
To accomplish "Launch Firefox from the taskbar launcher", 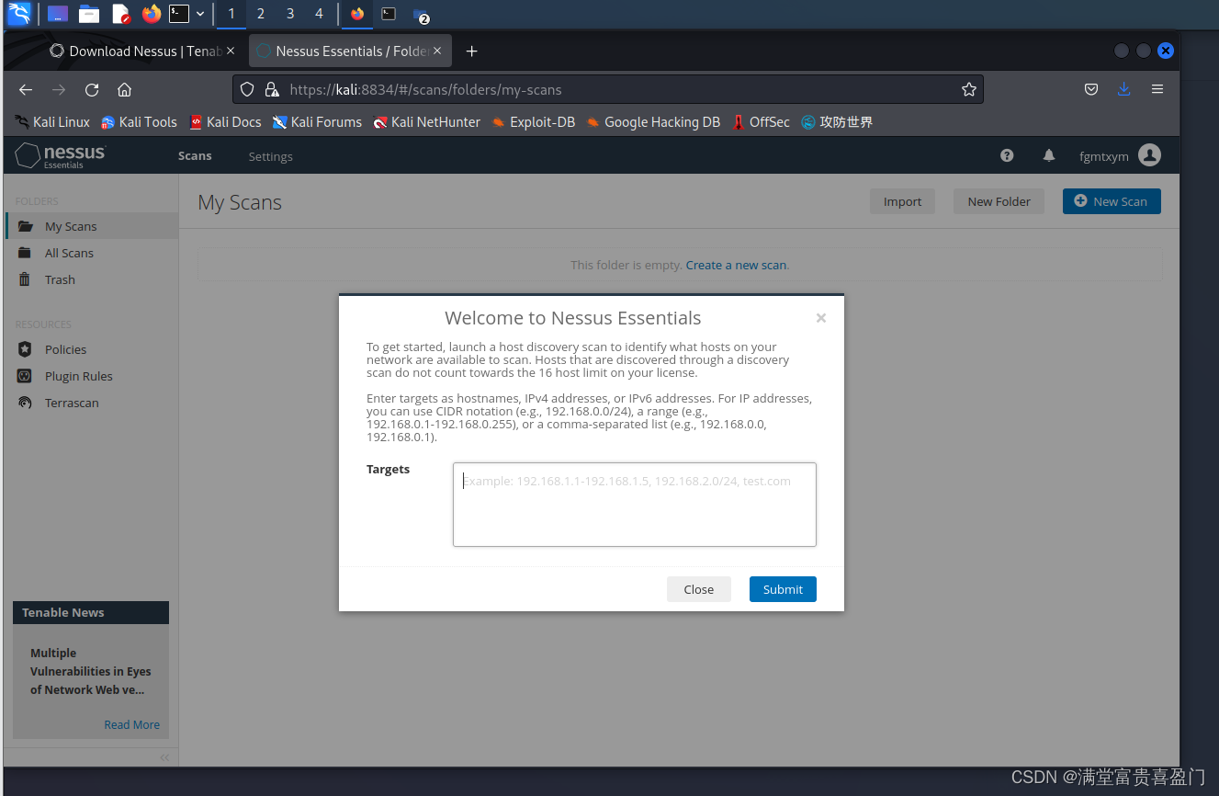I will tap(152, 14).
